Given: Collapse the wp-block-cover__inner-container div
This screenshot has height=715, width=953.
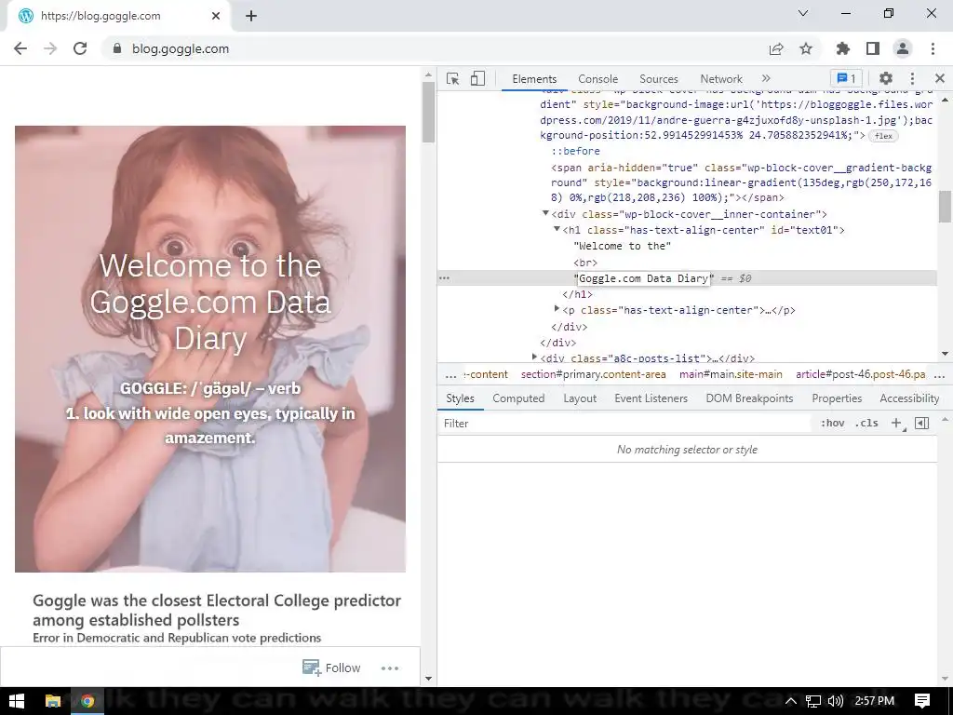Looking at the screenshot, I should pyautogui.click(x=545, y=213).
